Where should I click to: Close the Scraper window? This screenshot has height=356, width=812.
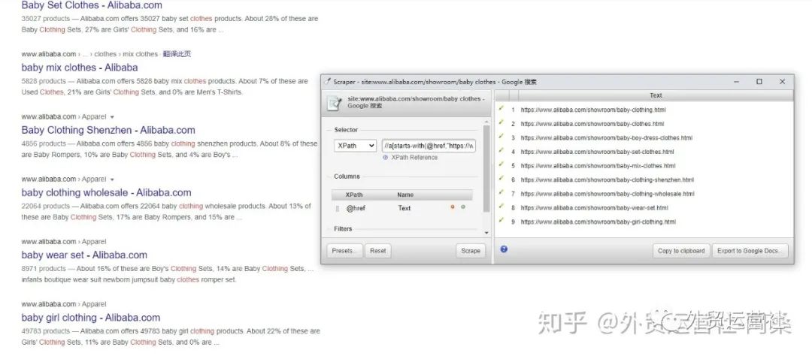pyautogui.click(x=783, y=82)
